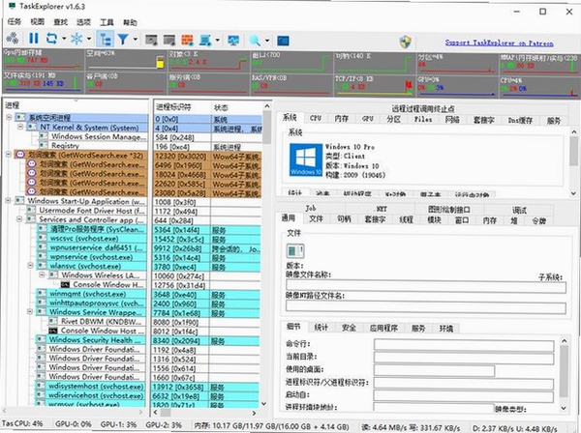Click the 命令行 text field
581x433 pixels.
tap(464, 345)
